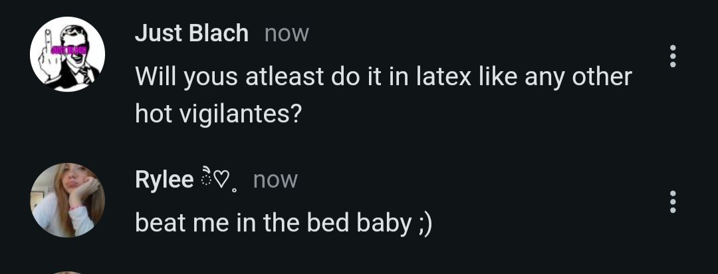The height and width of the screenshot is (274, 718).
Task: Click the 'now' timestamp on Just Blach's comment
Action: tap(287, 33)
